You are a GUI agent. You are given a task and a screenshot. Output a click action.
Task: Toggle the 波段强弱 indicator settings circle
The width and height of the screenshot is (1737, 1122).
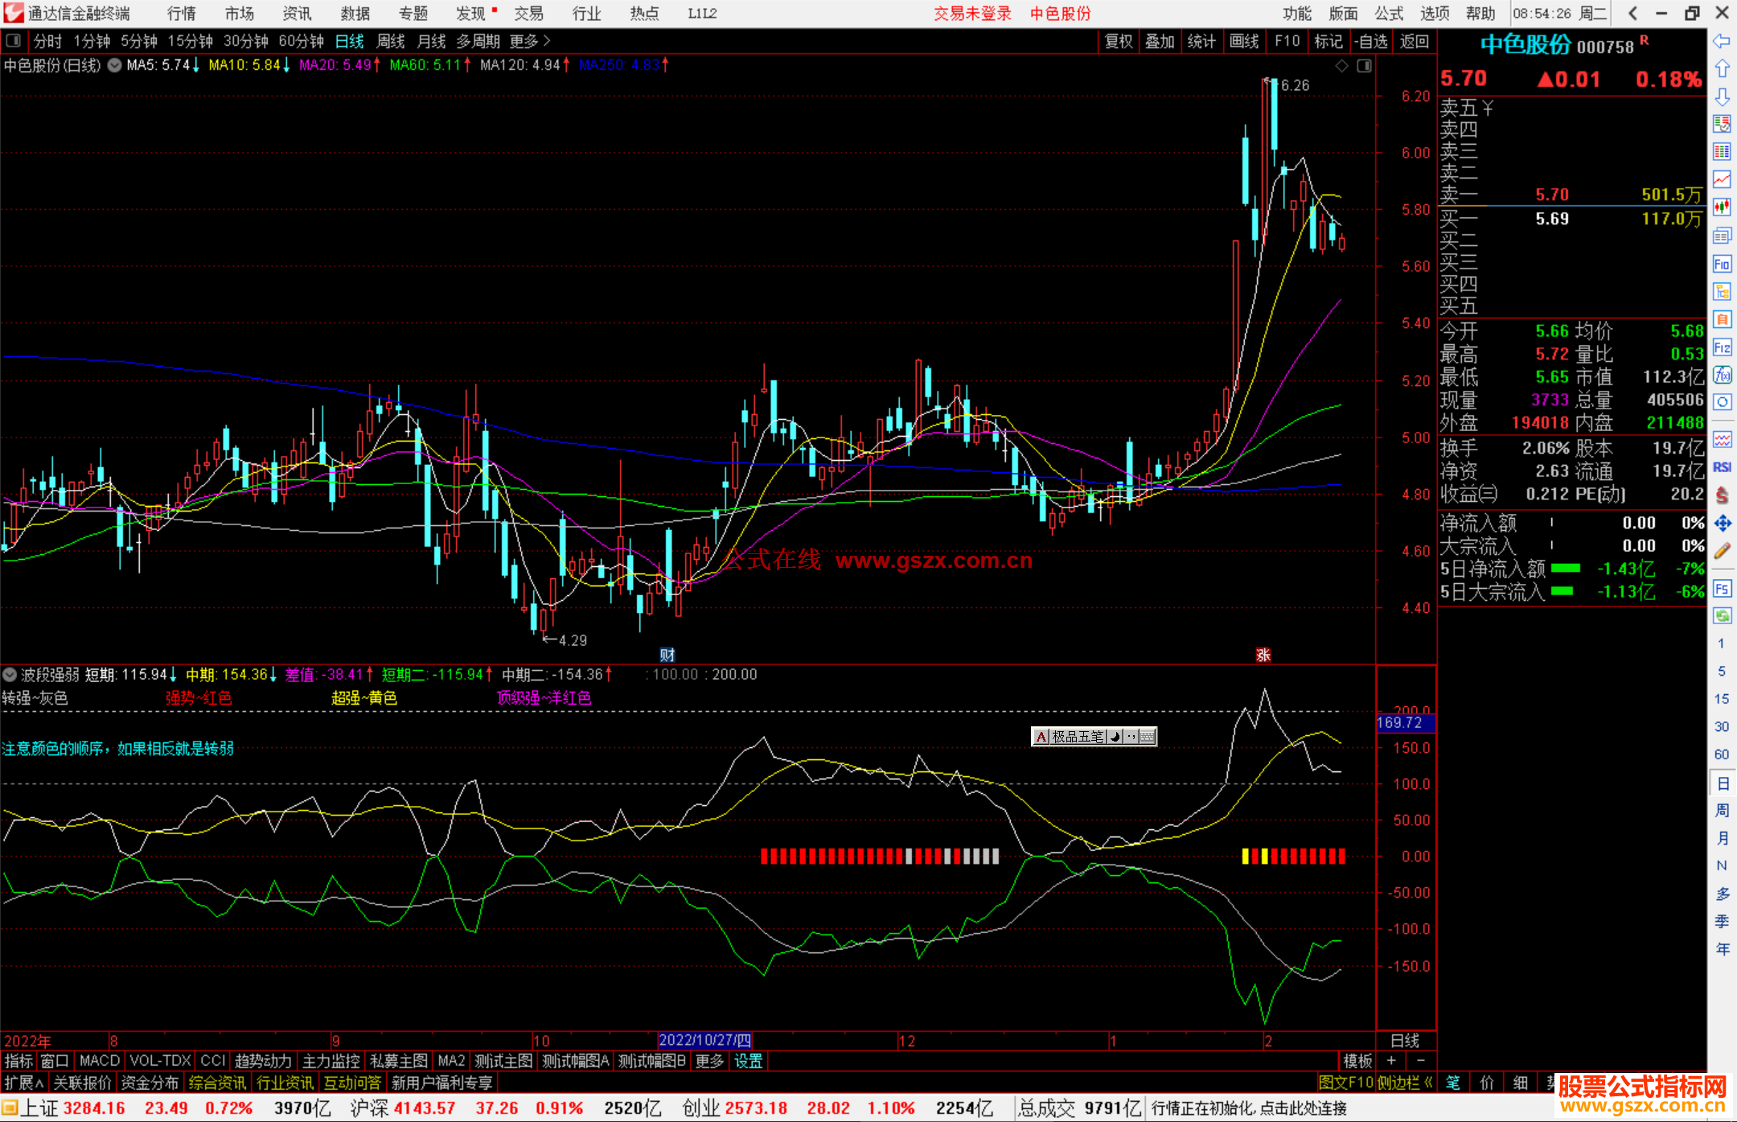coord(10,675)
